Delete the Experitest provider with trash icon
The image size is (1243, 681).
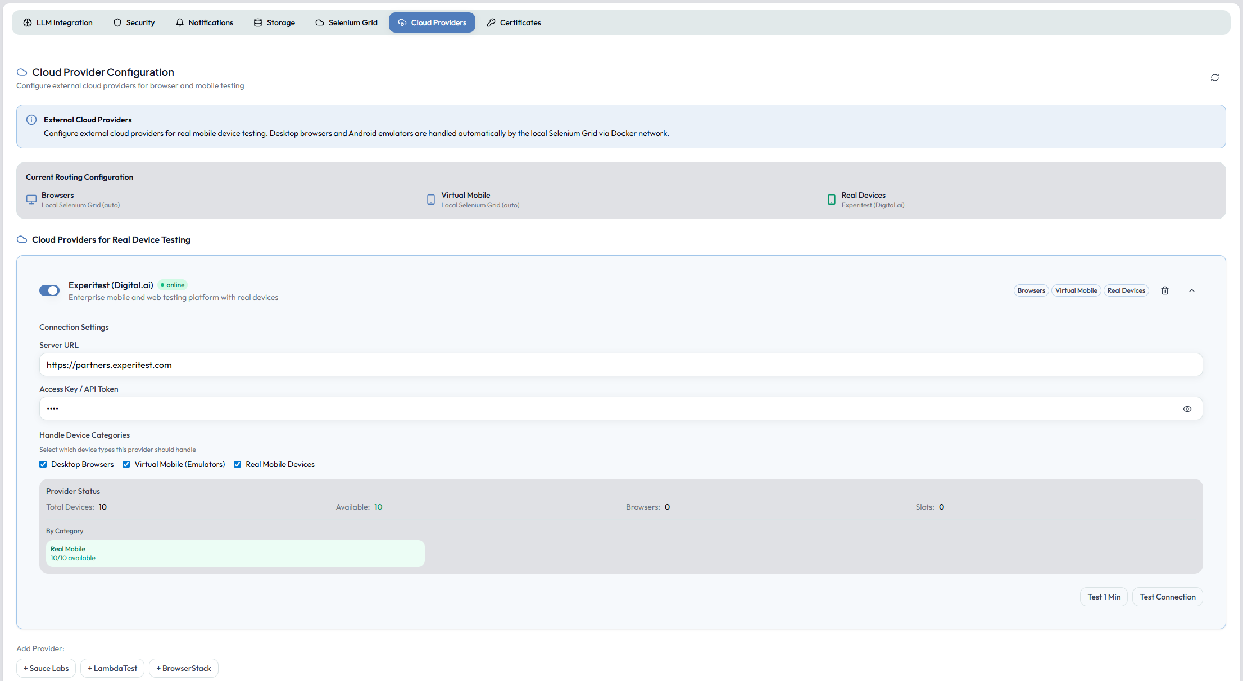(1165, 290)
